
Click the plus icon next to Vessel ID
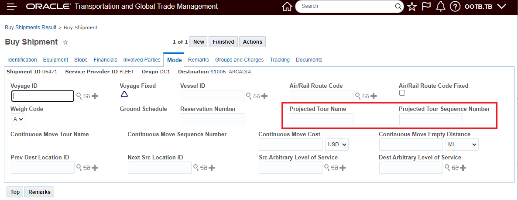264,96
